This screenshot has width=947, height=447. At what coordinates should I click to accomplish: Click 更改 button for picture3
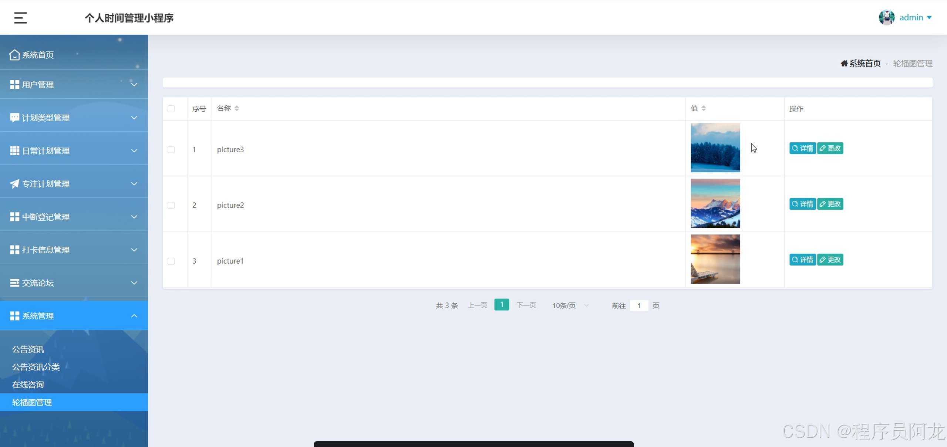click(x=830, y=148)
